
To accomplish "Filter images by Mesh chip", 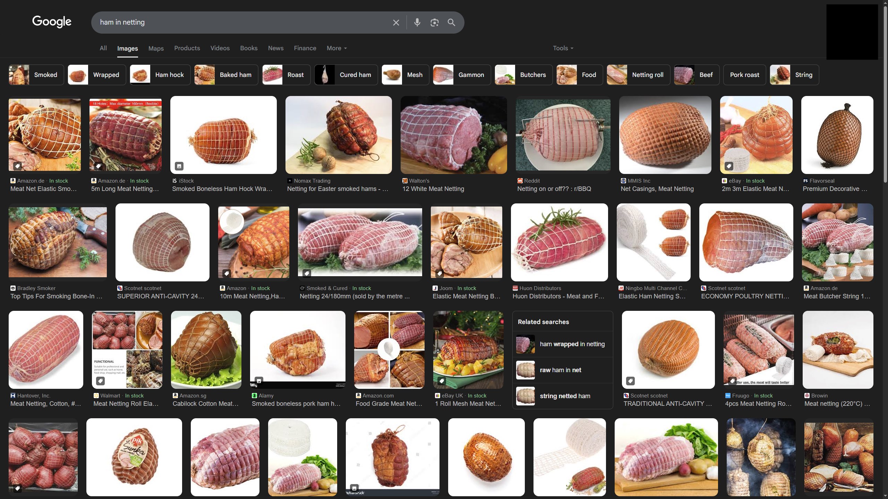I will (x=405, y=75).
